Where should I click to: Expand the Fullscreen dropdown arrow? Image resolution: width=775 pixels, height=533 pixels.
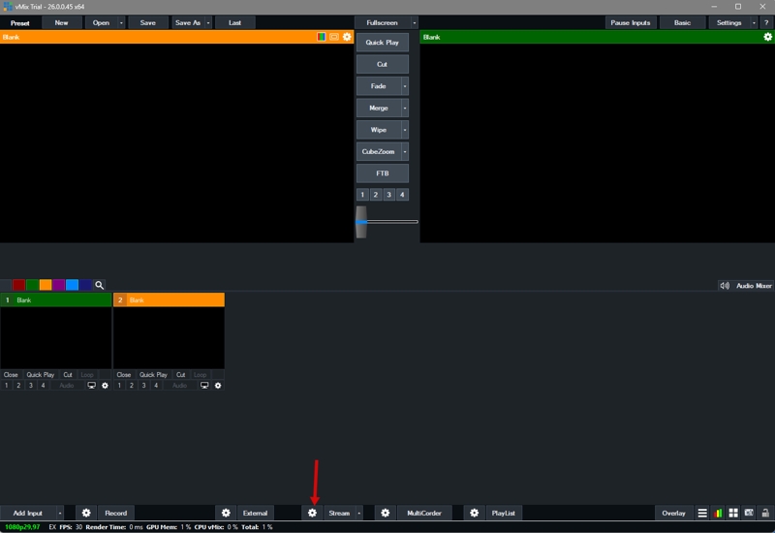pos(415,22)
